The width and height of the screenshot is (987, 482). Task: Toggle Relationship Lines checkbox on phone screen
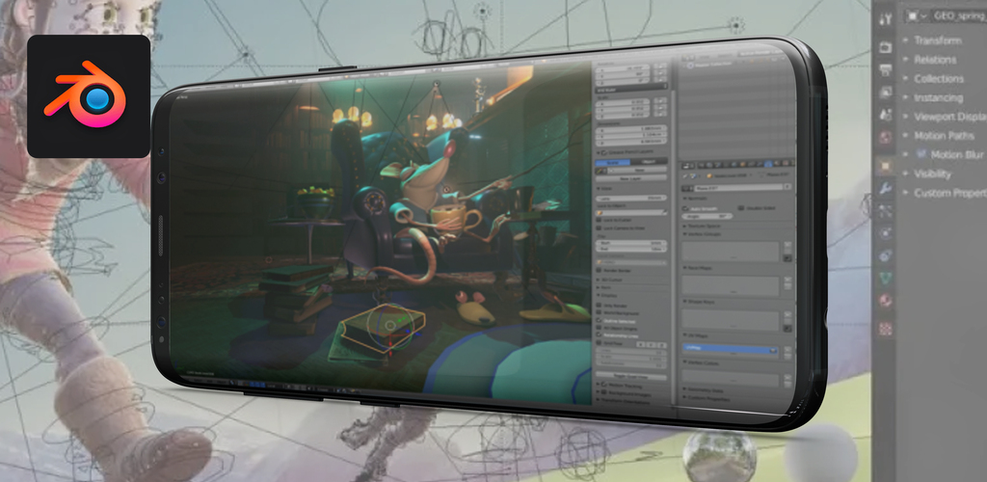click(x=599, y=335)
